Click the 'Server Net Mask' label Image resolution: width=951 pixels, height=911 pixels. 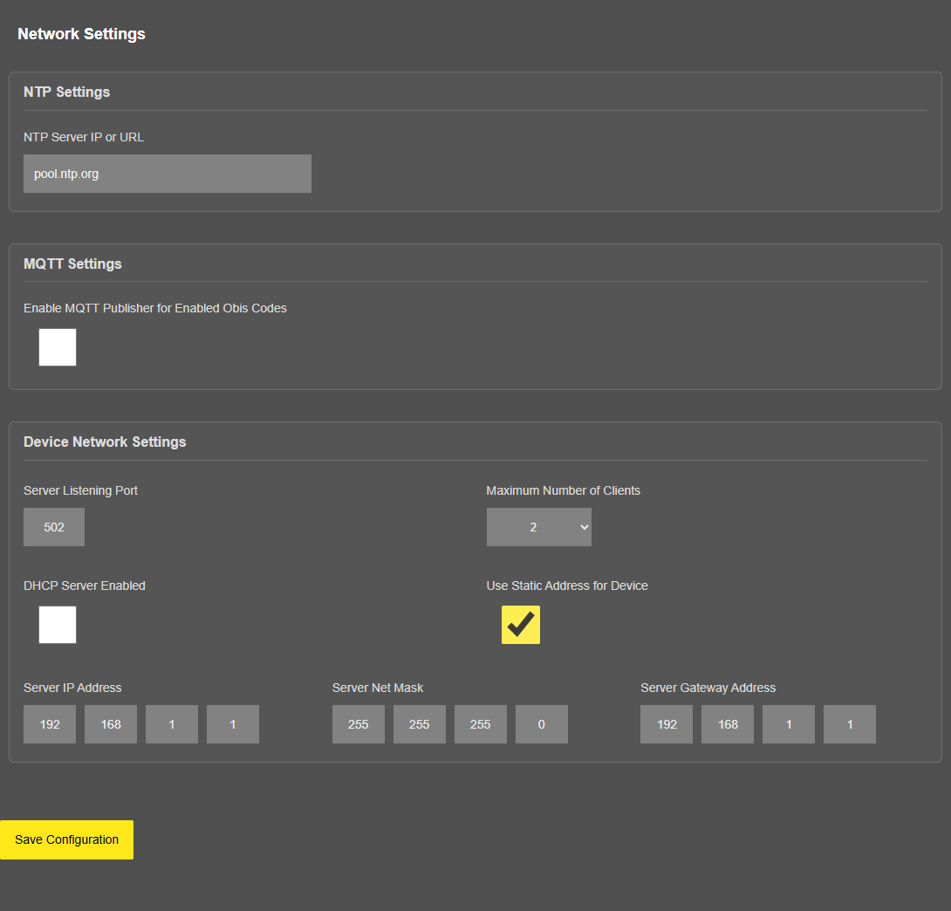[x=378, y=688]
